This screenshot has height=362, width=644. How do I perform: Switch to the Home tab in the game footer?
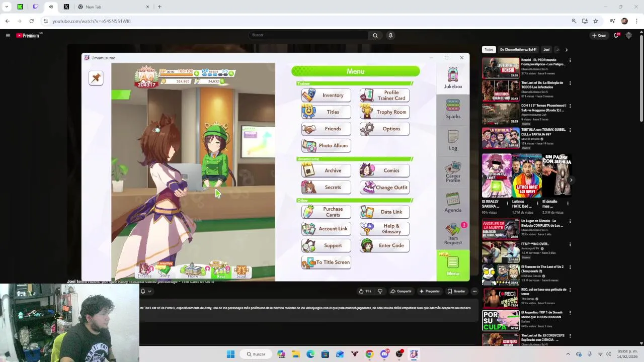(x=193, y=270)
